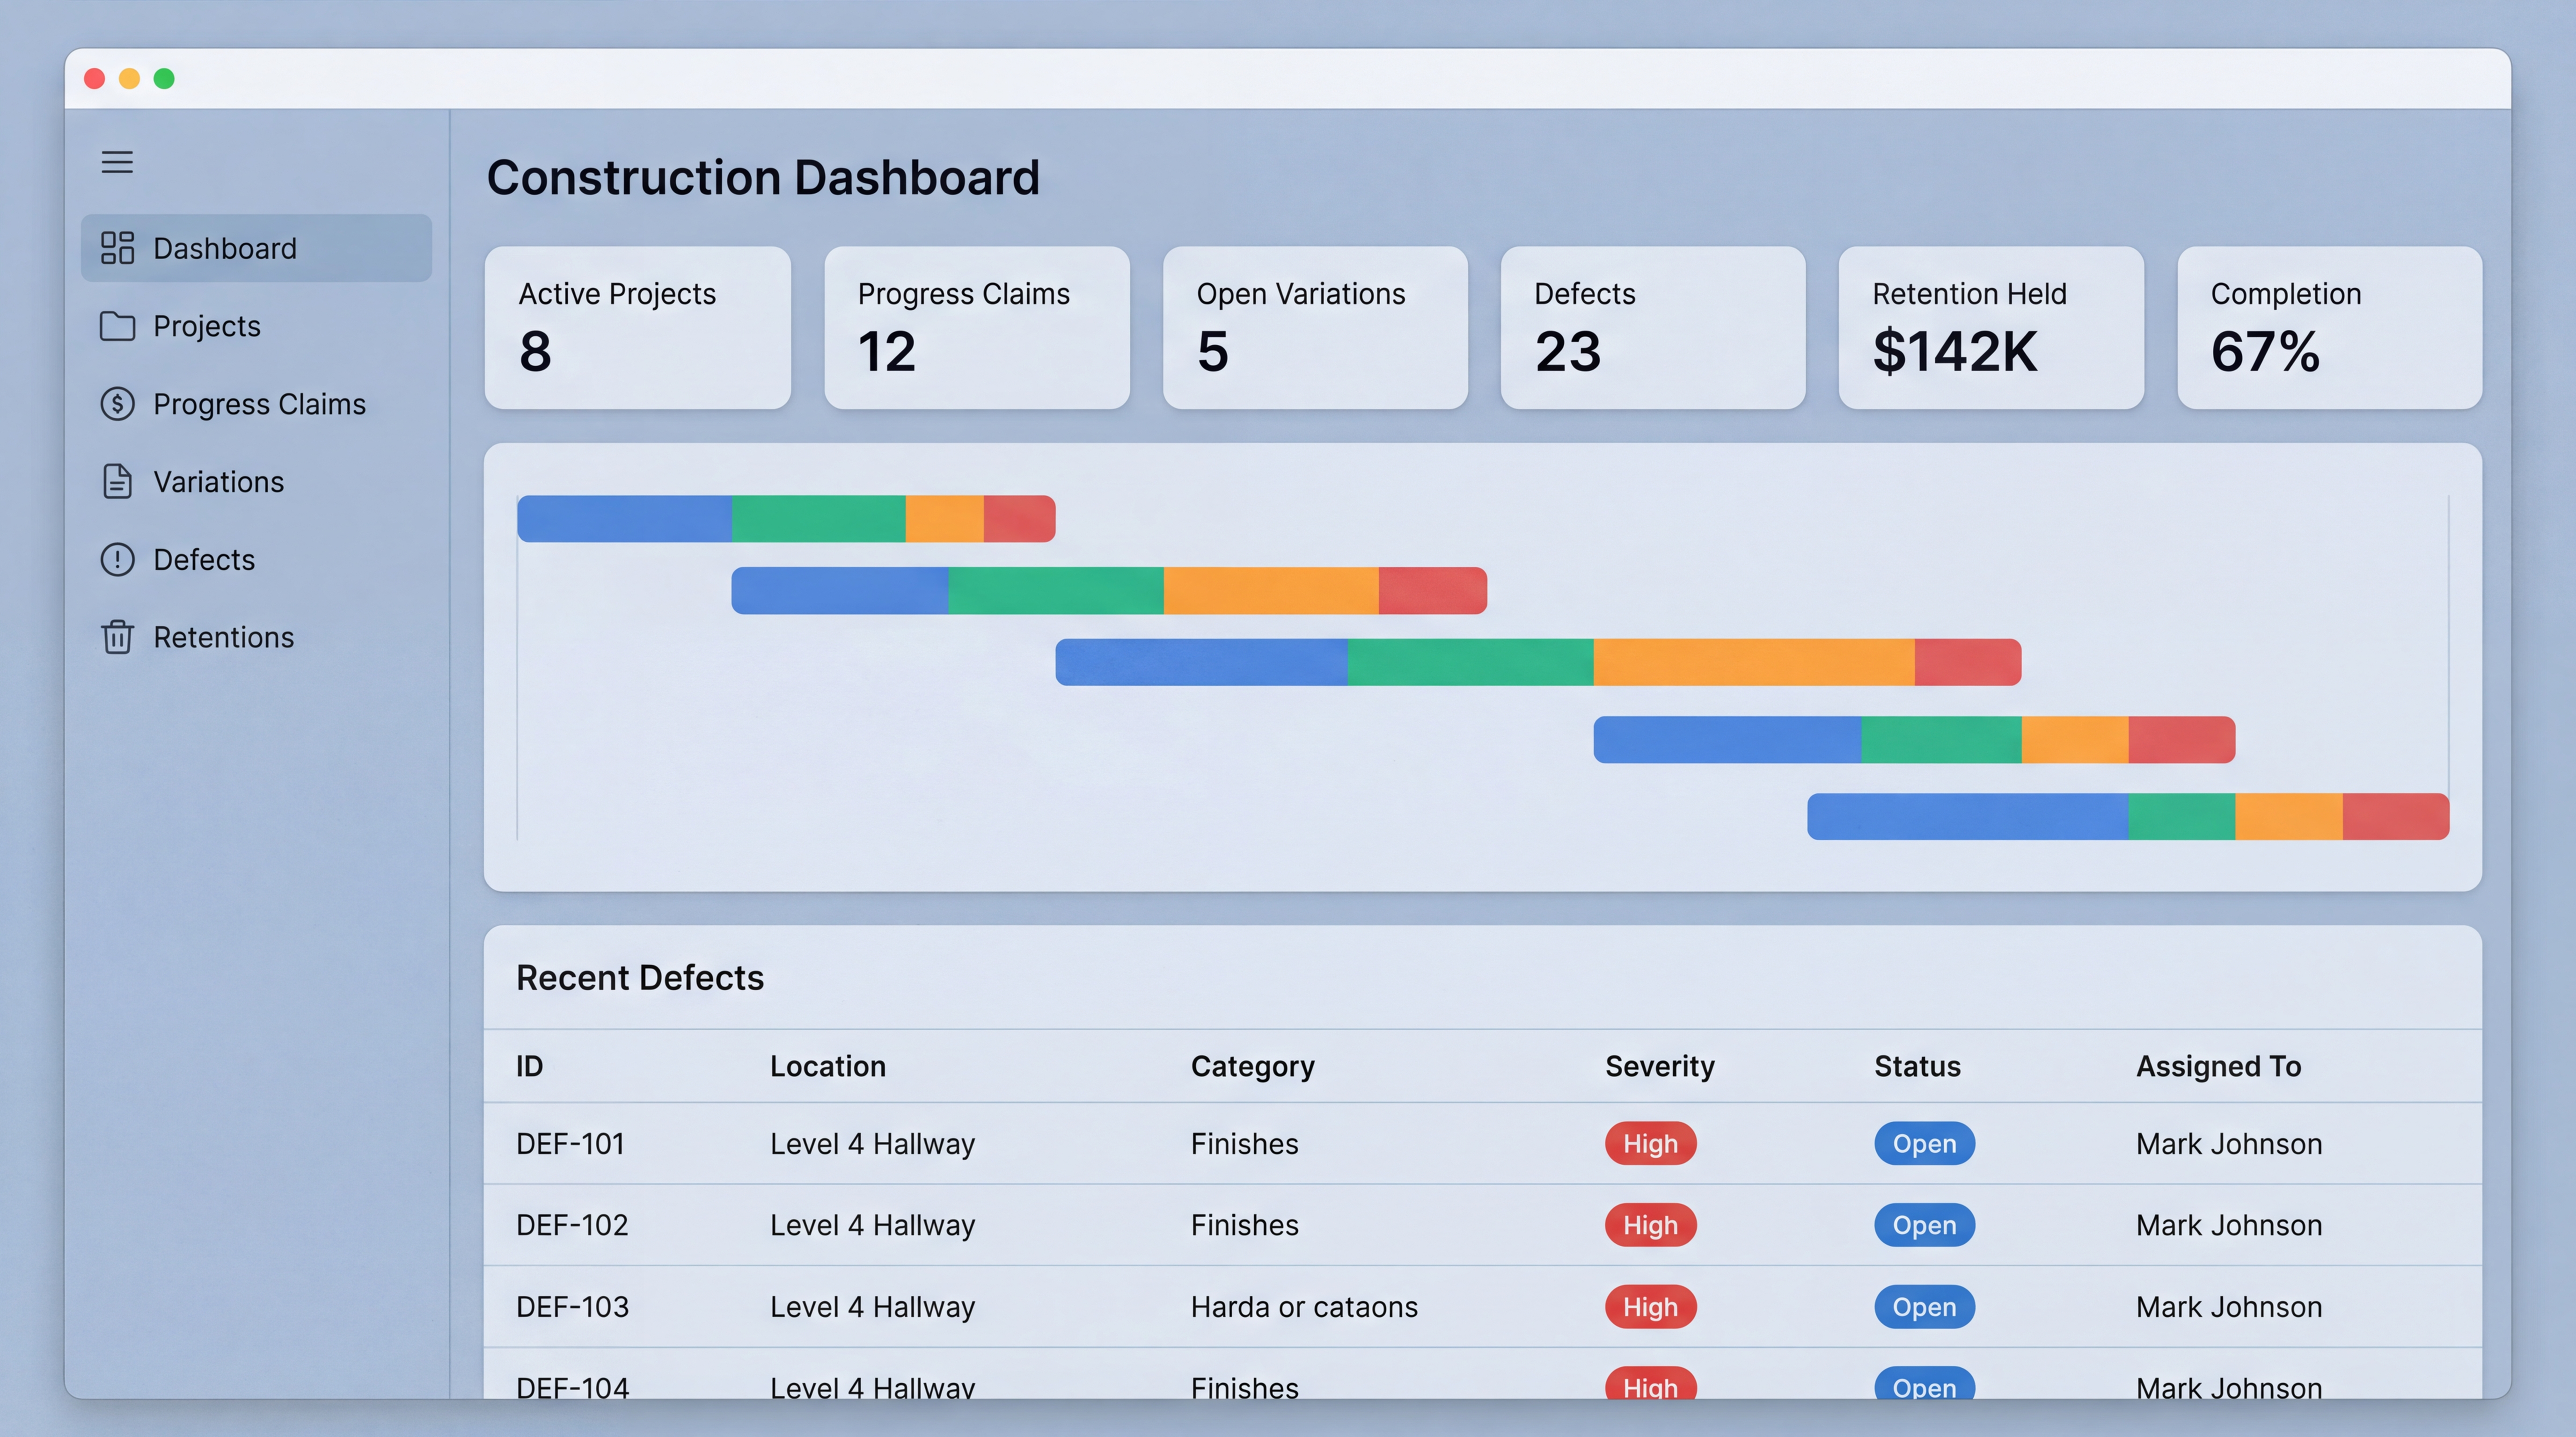Viewport: 2576px width, 1437px height.
Task: Click the Variations document icon
Action: pos(117,482)
